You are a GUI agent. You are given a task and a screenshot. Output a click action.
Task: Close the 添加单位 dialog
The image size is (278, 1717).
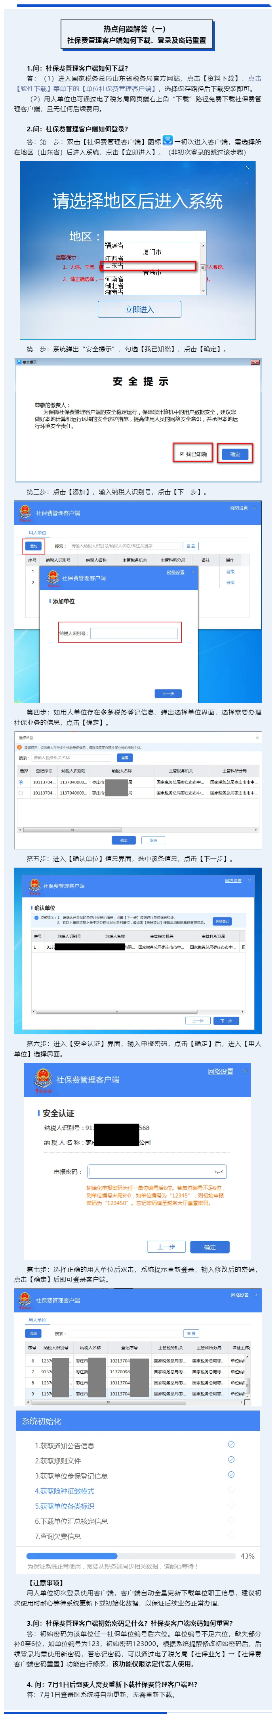click(193, 572)
